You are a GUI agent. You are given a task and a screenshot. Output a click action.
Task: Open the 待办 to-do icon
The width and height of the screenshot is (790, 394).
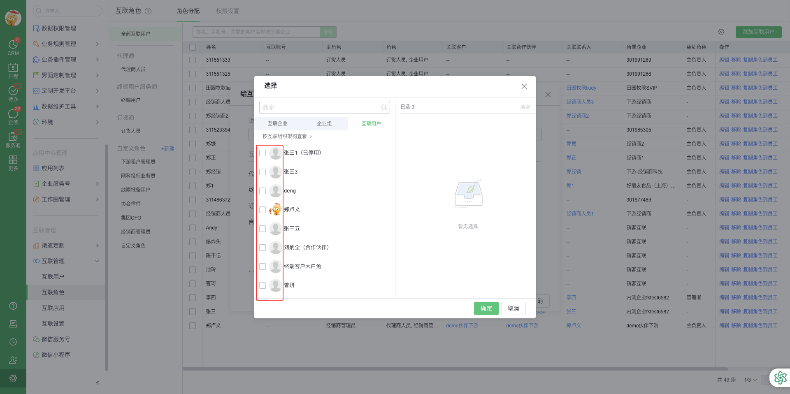(13, 92)
